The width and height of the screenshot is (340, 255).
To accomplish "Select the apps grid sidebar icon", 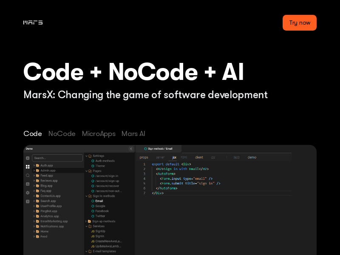I will point(28,167).
